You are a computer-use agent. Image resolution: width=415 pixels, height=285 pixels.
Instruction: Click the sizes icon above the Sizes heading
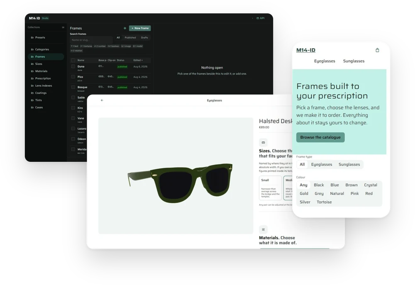(263, 143)
